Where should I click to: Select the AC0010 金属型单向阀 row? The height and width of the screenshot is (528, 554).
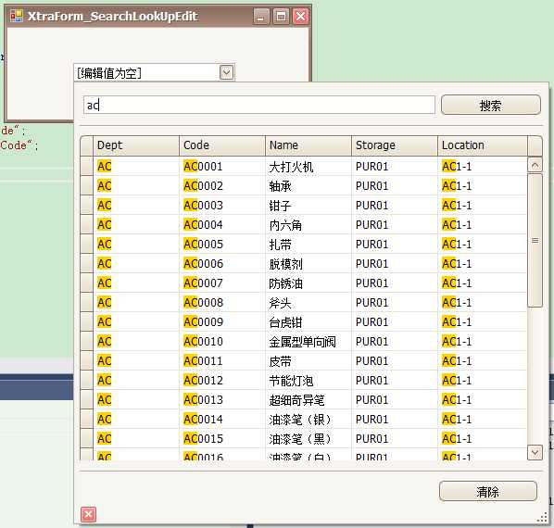tap(304, 341)
